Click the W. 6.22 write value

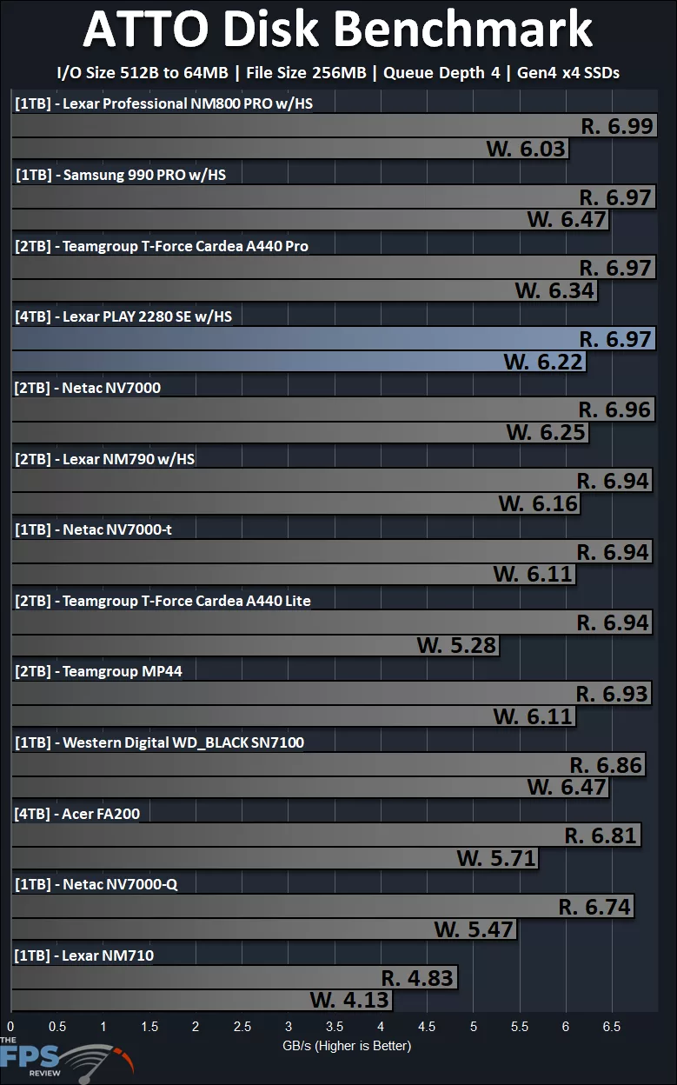(x=544, y=361)
